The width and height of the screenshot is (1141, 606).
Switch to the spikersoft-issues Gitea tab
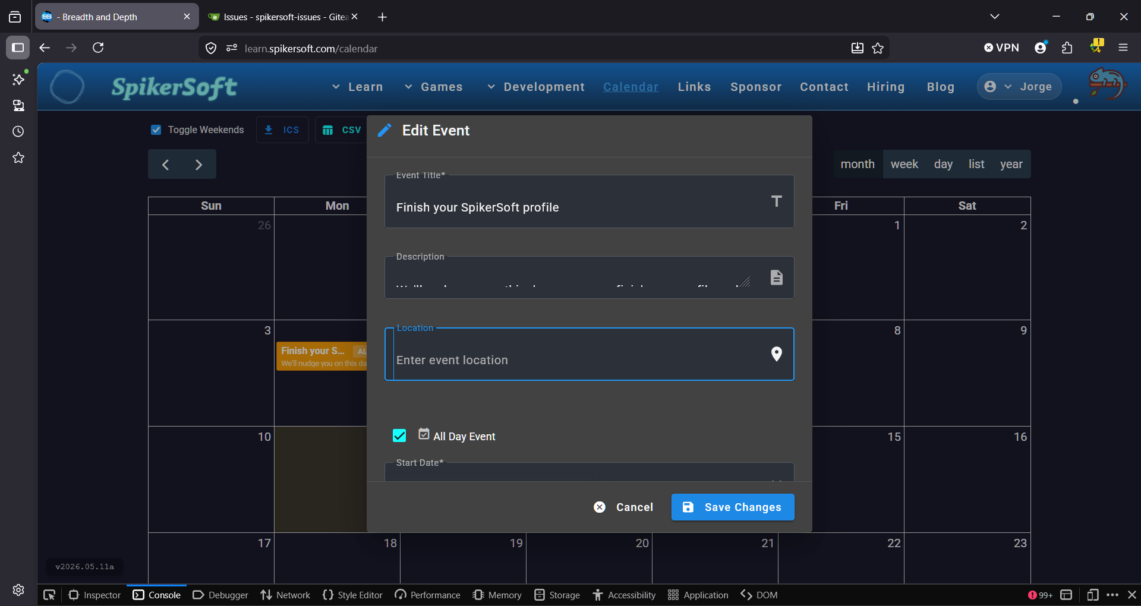click(283, 17)
